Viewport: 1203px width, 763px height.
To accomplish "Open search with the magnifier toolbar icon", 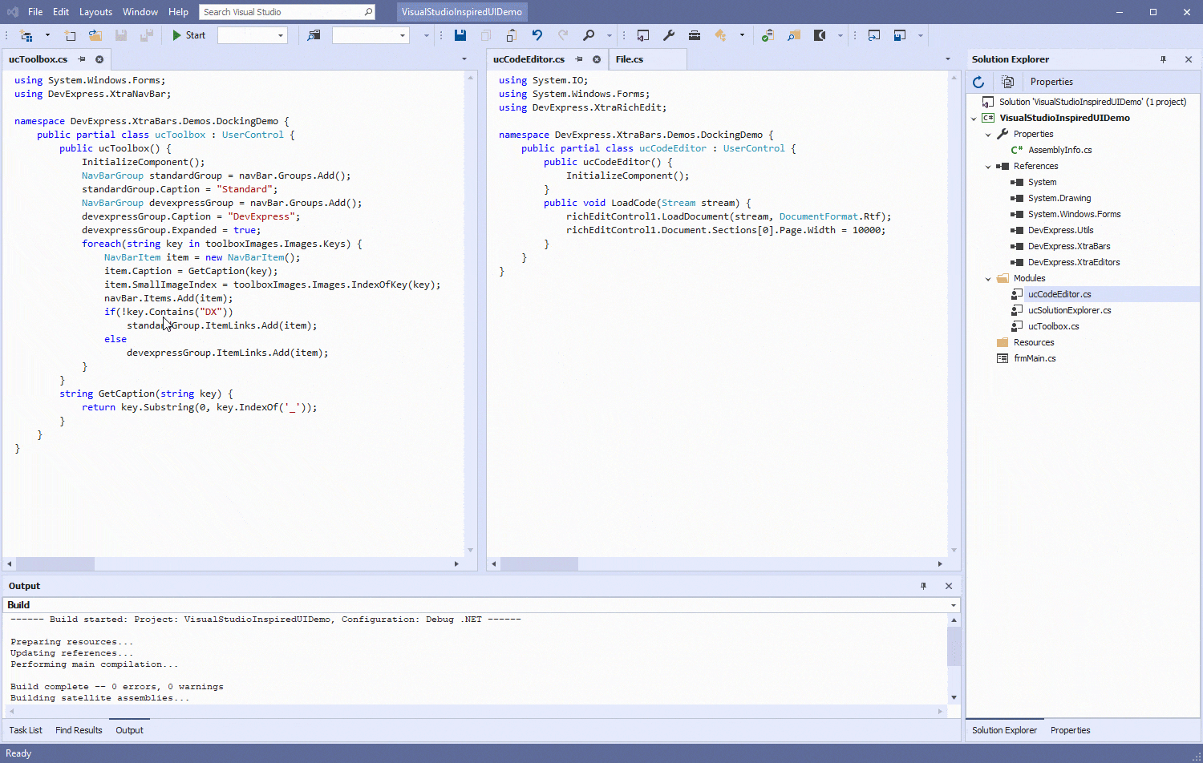I will pos(588,35).
